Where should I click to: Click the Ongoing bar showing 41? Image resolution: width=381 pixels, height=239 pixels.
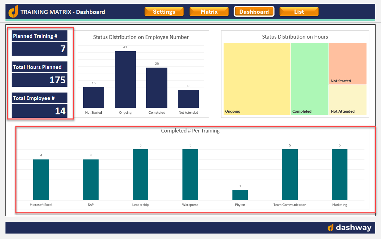[125, 80]
